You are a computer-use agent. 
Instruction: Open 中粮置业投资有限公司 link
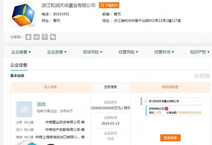(x=63, y=122)
